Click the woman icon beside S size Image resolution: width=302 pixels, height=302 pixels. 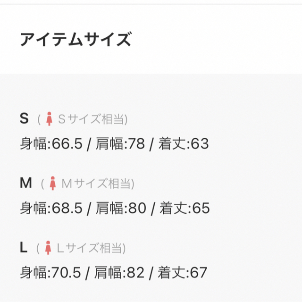click(49, 119)
